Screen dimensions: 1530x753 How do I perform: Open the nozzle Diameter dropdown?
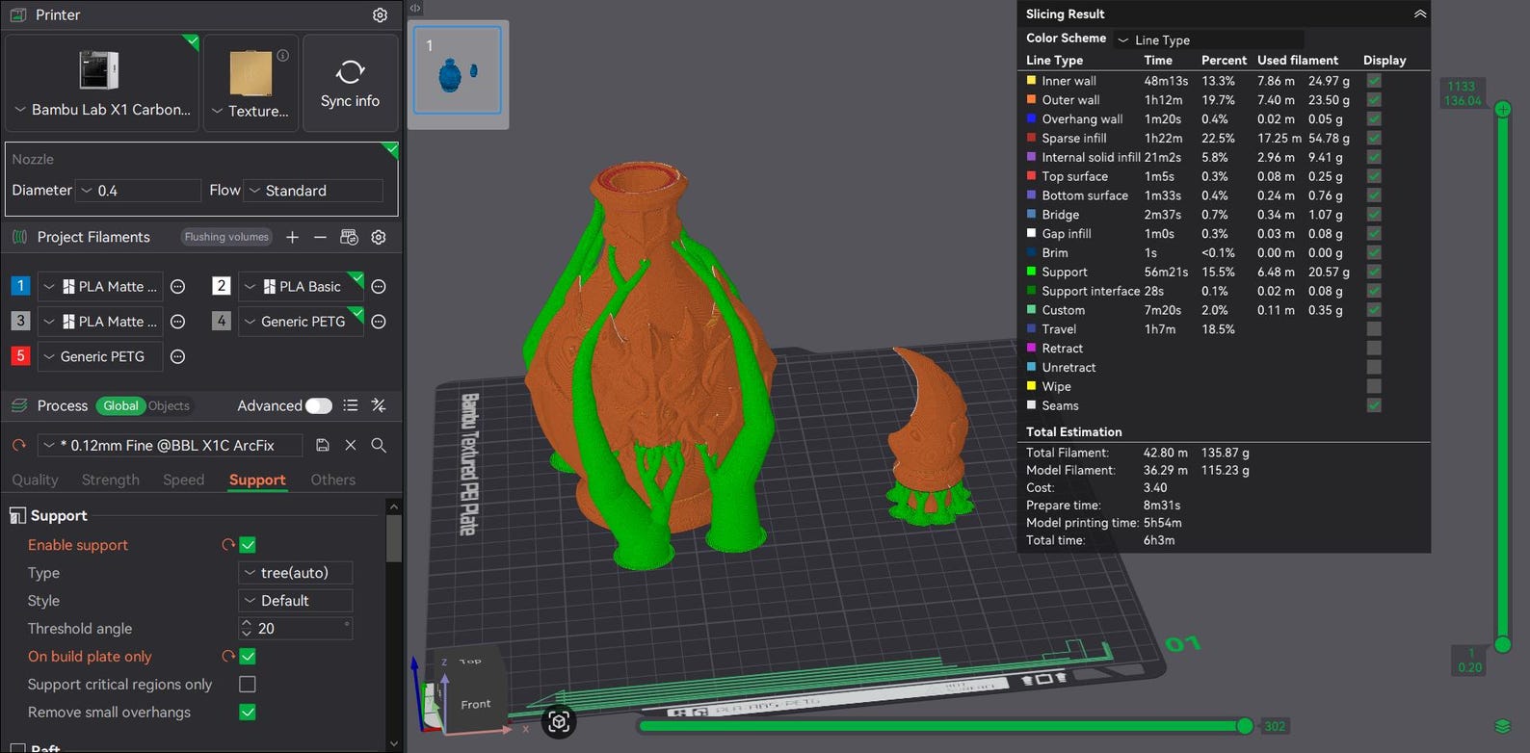click(x=139, y=191)
